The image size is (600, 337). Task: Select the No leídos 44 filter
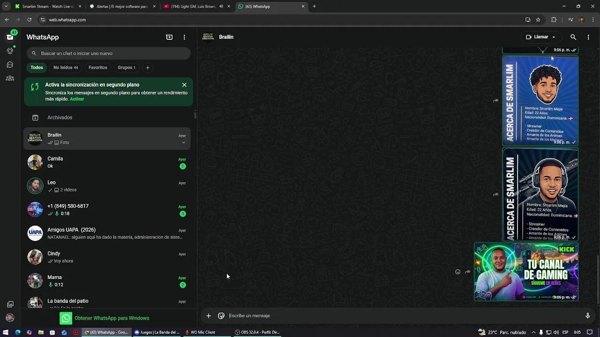pyautogui.click(x=66, y=67)
